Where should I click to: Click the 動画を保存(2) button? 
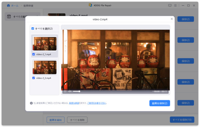pos(160,103)
